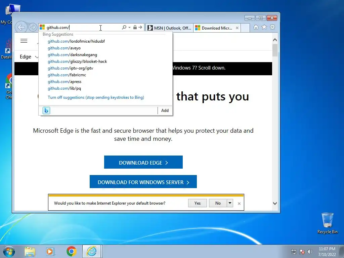View security report lock icon
Viewport: 344px width, 258px height.
click(x=135, y=28)
